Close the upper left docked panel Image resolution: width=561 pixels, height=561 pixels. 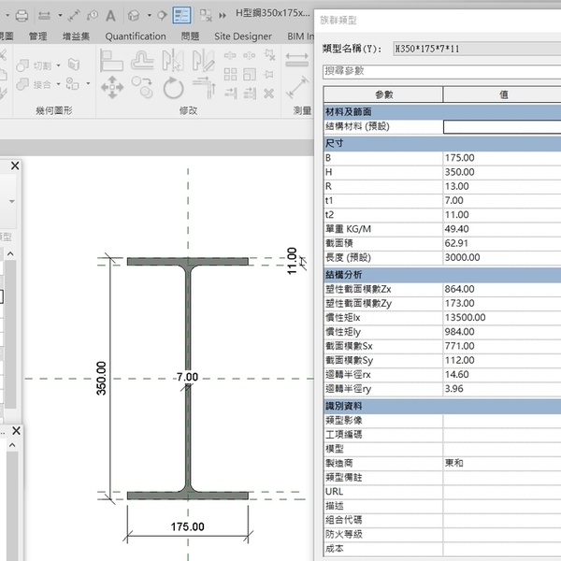pyautogui.click(x=14, y=165)
